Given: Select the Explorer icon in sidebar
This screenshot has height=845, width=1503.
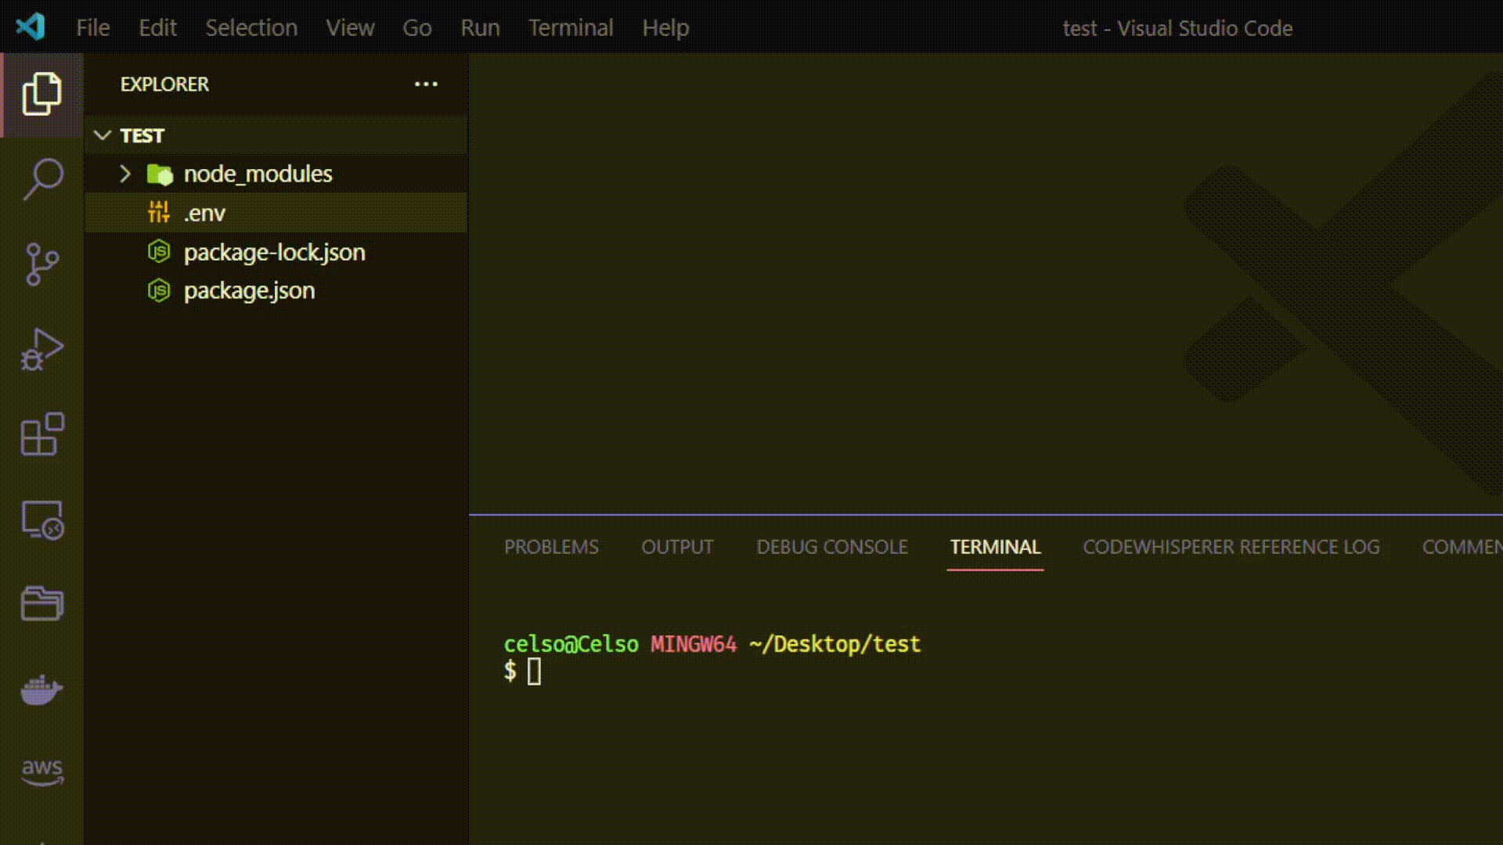Looking at the screenshot, I should [41, 93].
